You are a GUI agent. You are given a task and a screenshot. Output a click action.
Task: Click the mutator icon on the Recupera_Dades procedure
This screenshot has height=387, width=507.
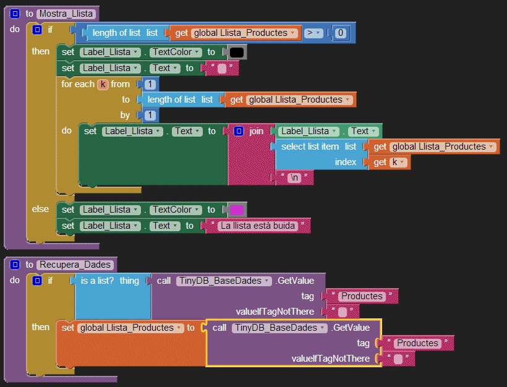15,265
